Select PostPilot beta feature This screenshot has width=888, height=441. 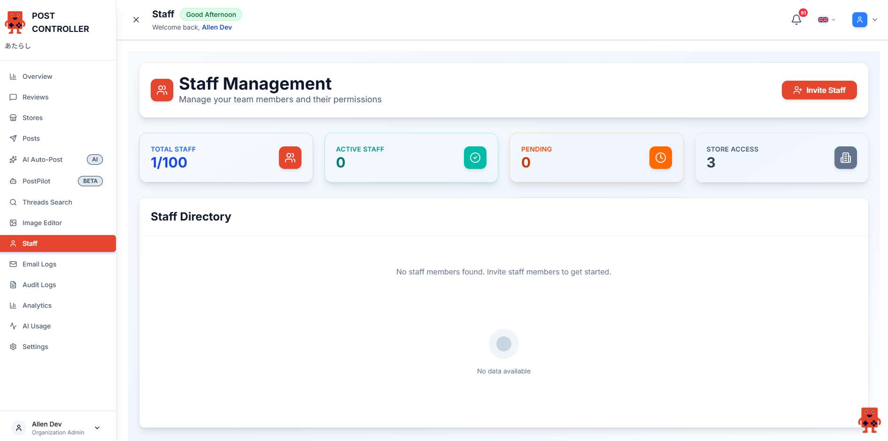coord(36,181)
